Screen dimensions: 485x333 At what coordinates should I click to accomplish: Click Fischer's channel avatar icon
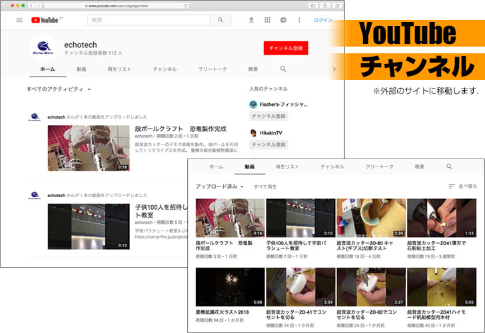coord(253,105)
